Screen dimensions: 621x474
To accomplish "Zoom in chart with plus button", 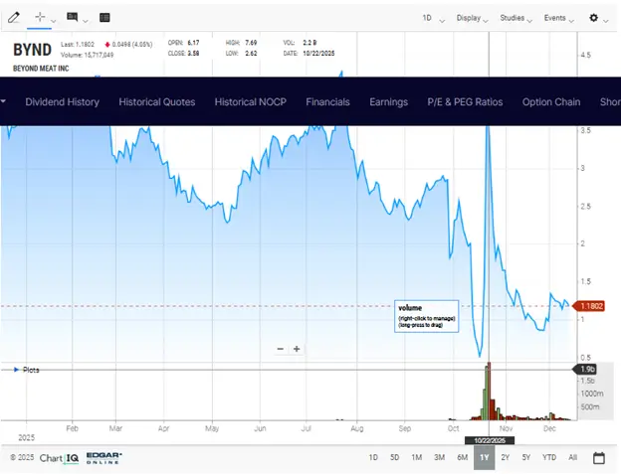I will [x=297, y=349].
